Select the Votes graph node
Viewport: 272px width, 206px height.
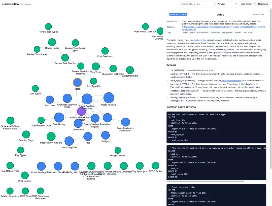pyautogui.click(x=77, y=82)
